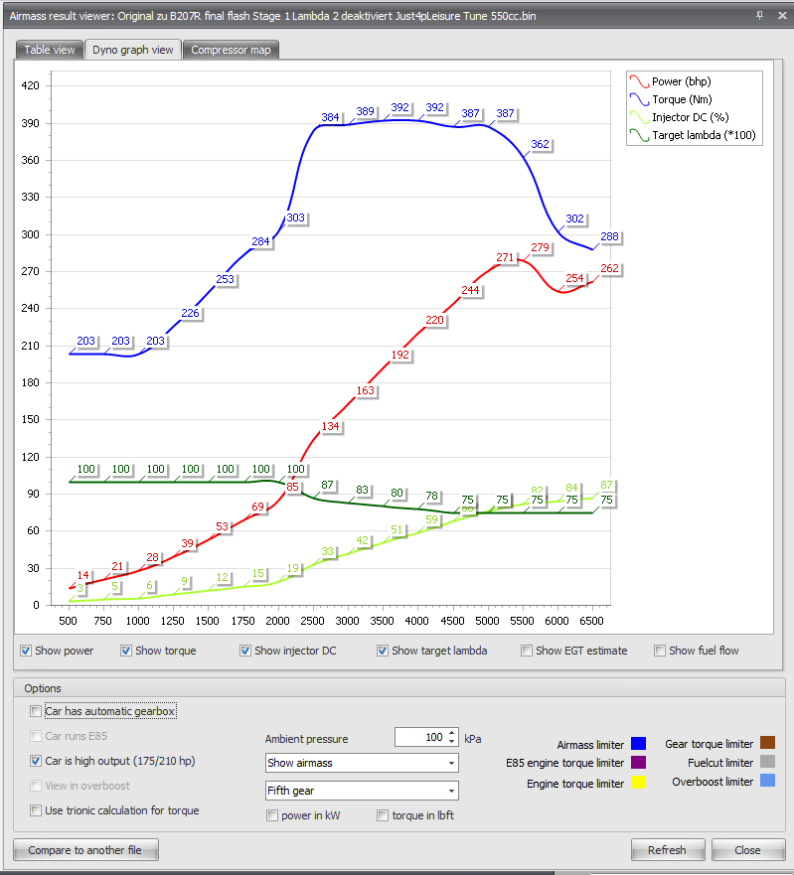Open the Compressor map tab

coord(231,50)
